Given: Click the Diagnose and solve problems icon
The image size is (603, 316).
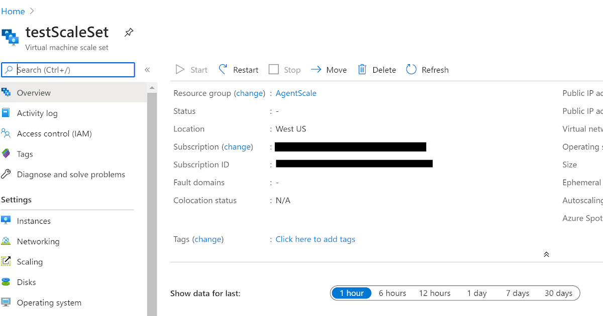Looking at the screenshot, I should click(8, 174).
